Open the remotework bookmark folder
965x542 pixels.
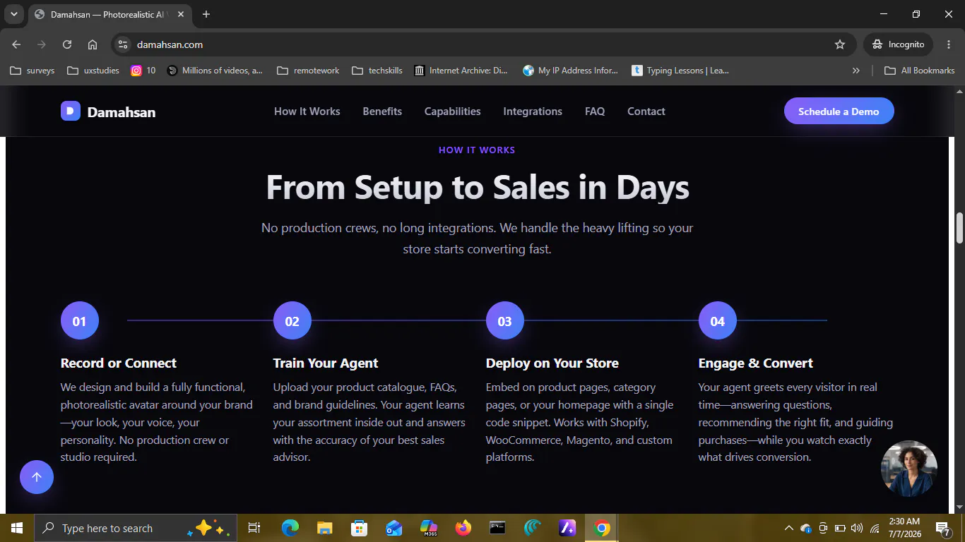pyautogui.click(x=308, y=71)
